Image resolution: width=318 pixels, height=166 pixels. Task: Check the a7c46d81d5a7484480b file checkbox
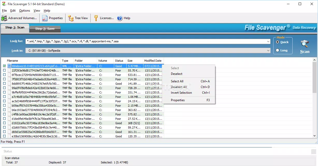tap(4, 97)
